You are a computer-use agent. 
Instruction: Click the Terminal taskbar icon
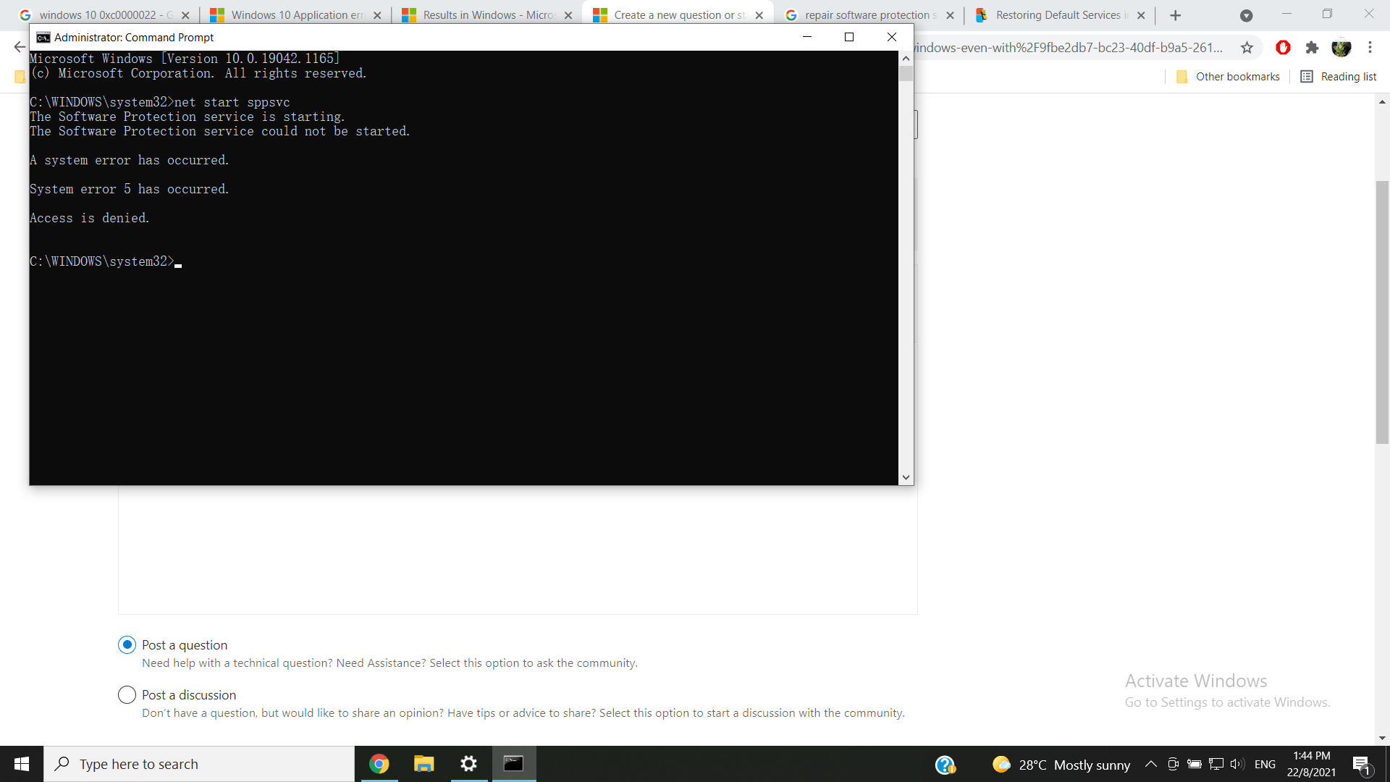pyautogui.click(x=513, y=763)
